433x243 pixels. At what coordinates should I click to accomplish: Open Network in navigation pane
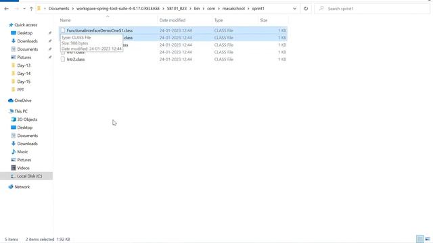coord(22,187)
